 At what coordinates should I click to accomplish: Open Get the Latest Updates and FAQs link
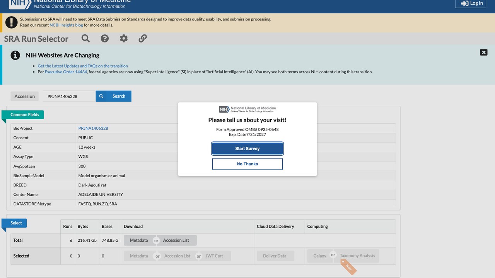click(x=83, y=66)
